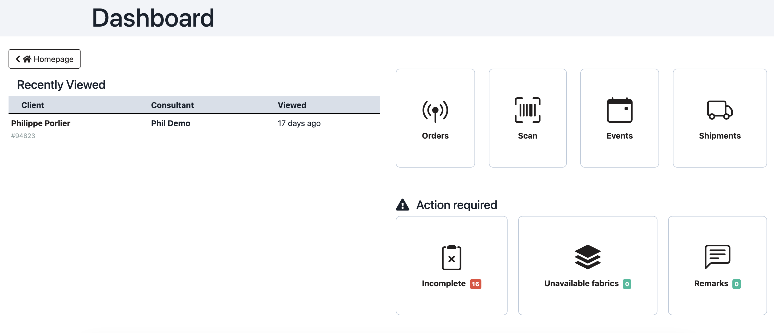Click the Scan barcode icon
This screenshot has width=774, height=333.
coord(527,110)
